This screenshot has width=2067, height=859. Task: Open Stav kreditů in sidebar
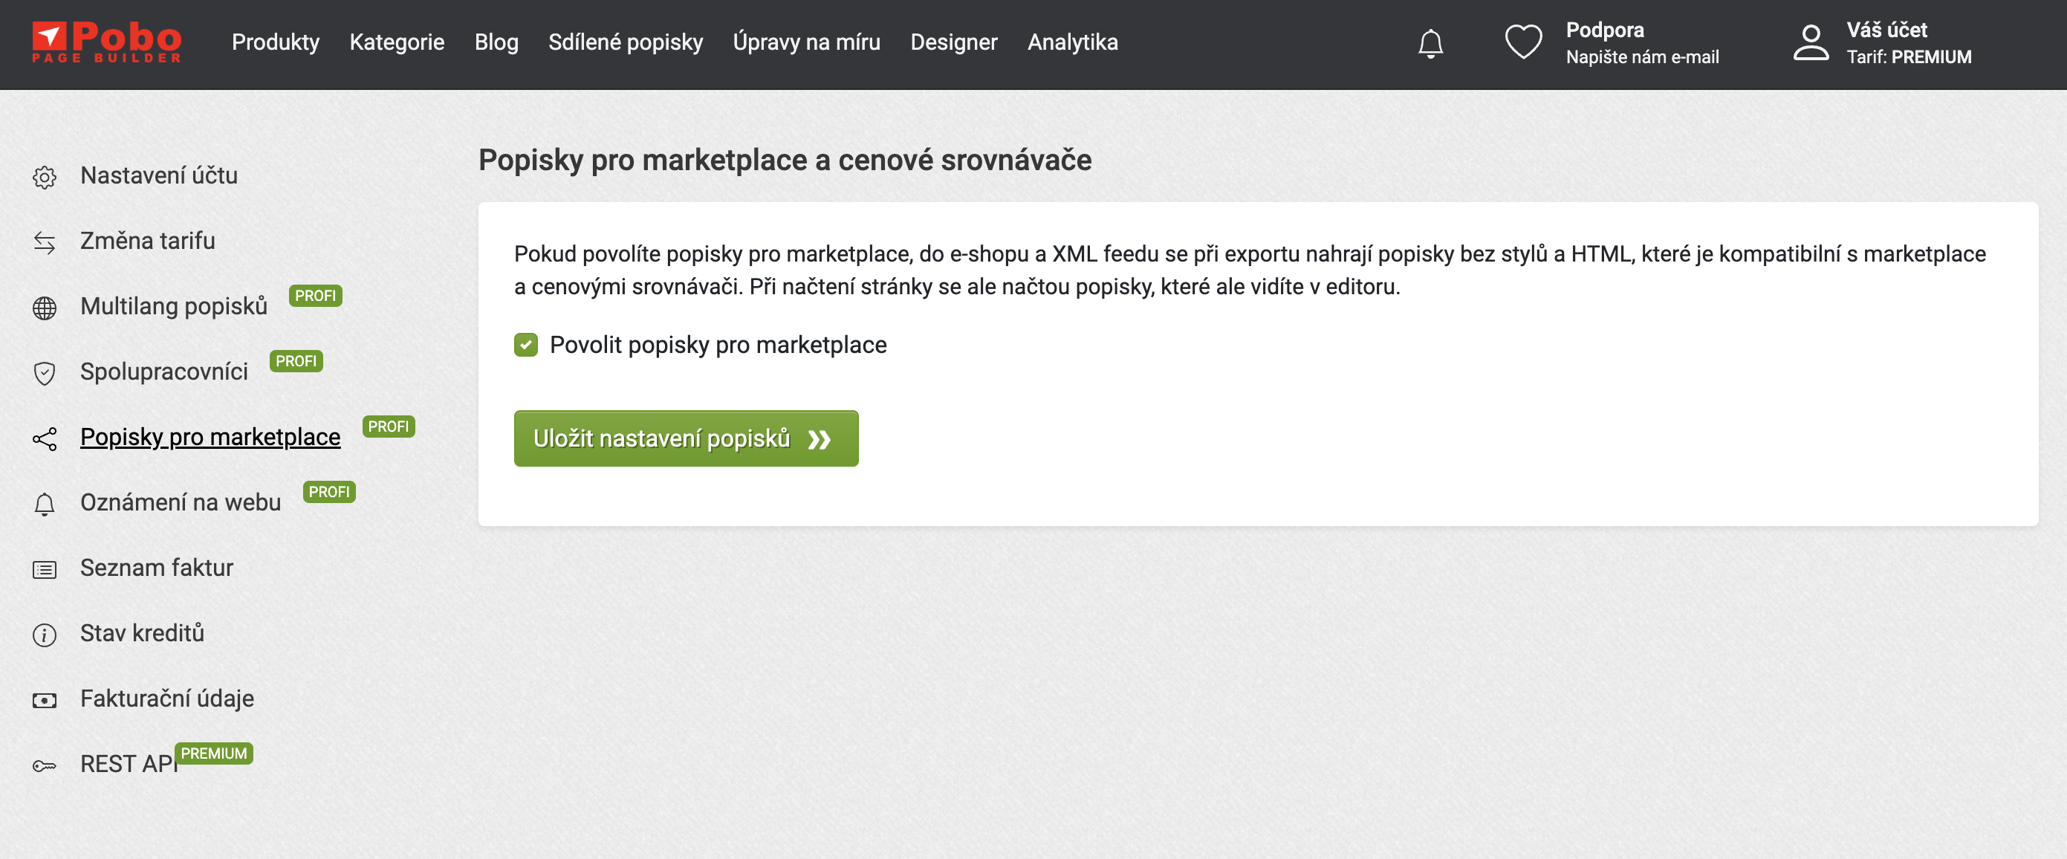[x=142, y=633]
